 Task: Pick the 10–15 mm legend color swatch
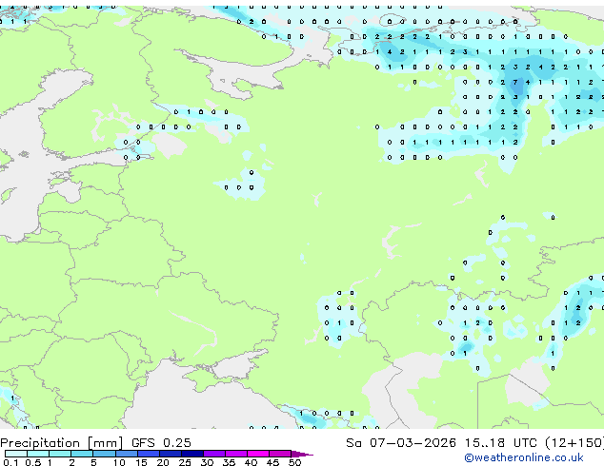[x=126, y=454]
